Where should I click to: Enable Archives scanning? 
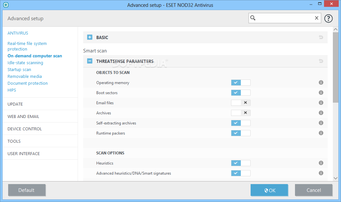(x=241, y=113)
